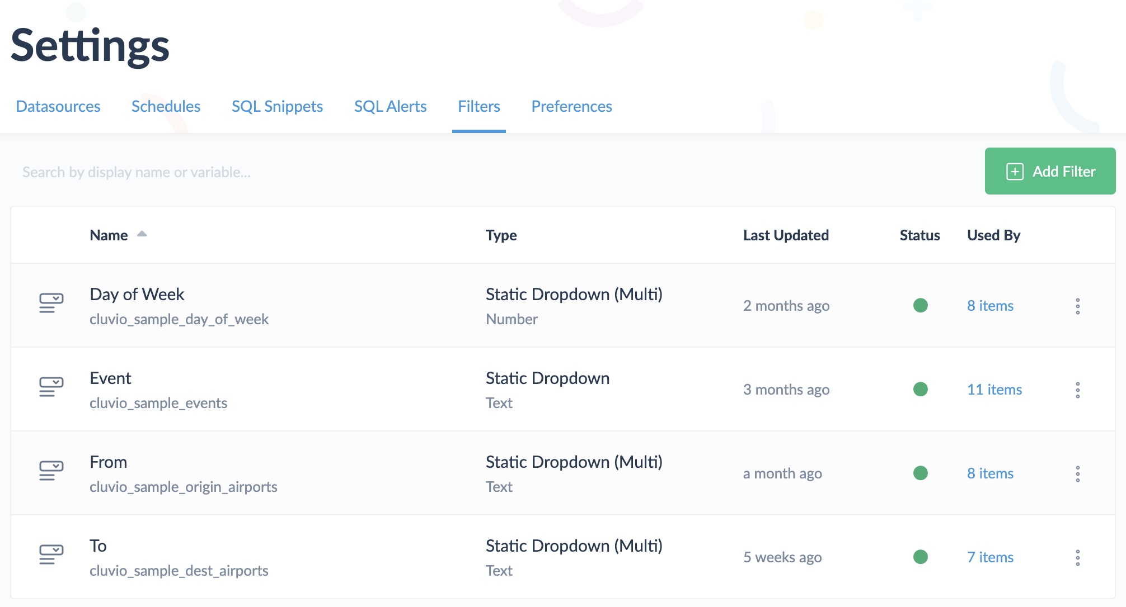Screen dimensions: 1126x607
Task: Open the 7 items link for To
Action: click(990, 557)
